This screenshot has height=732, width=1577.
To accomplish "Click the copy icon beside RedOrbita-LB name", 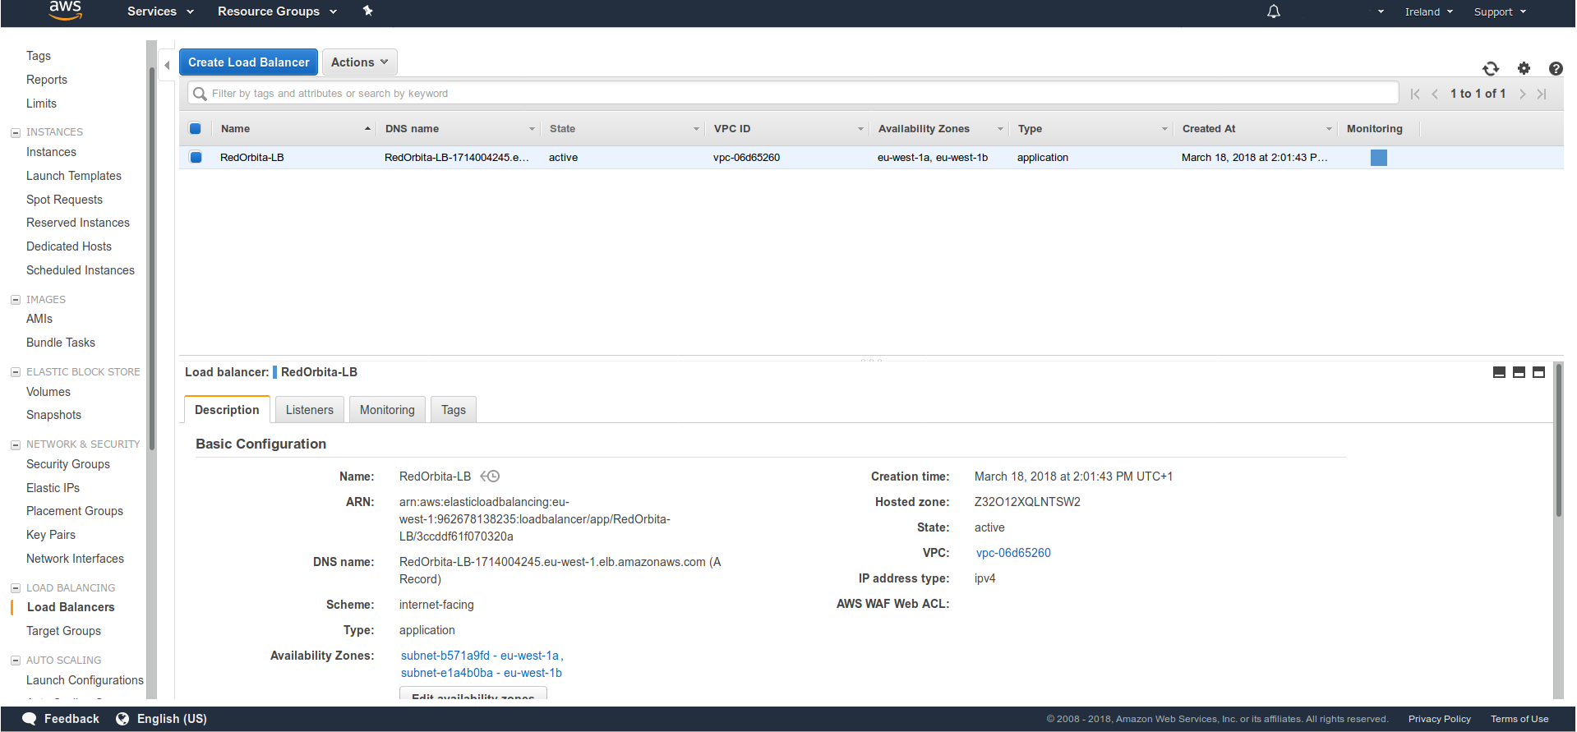I will [x=490, y=476].
